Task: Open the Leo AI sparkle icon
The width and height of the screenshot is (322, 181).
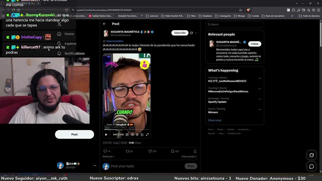Action: 308,10
